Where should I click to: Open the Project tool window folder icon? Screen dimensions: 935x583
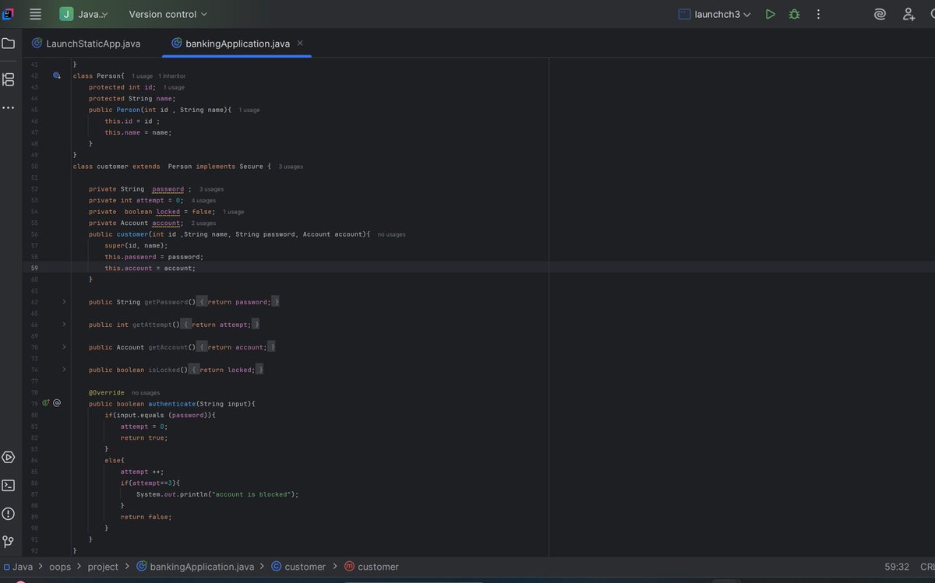point(9,44)
